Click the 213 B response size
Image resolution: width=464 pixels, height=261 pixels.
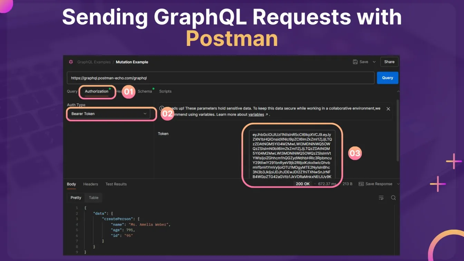point(347,184)
